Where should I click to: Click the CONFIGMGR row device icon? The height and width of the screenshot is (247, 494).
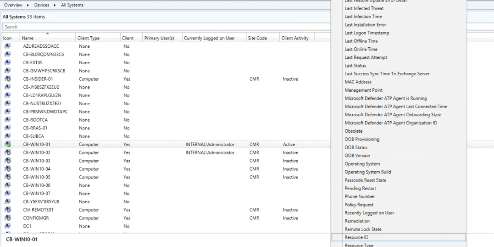pyautogui.click(x=8, y=218)
